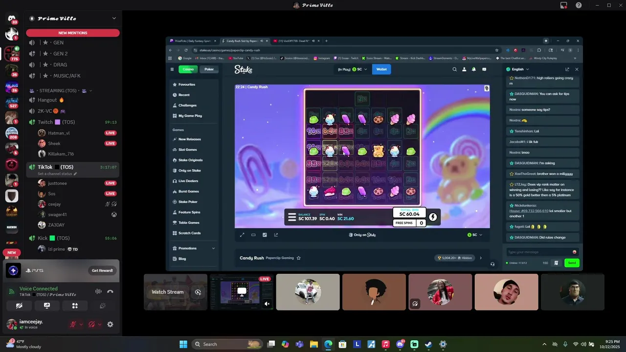Toggle Stake chat icon in header
The height and width of the screenshot is (352, 626).
[x=484, y=69]
